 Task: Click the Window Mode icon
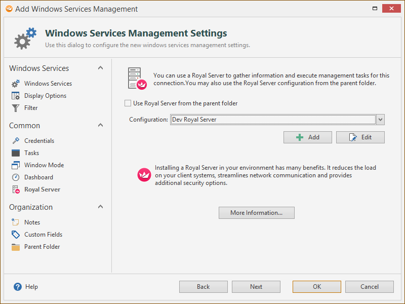(x=16, y=165)
